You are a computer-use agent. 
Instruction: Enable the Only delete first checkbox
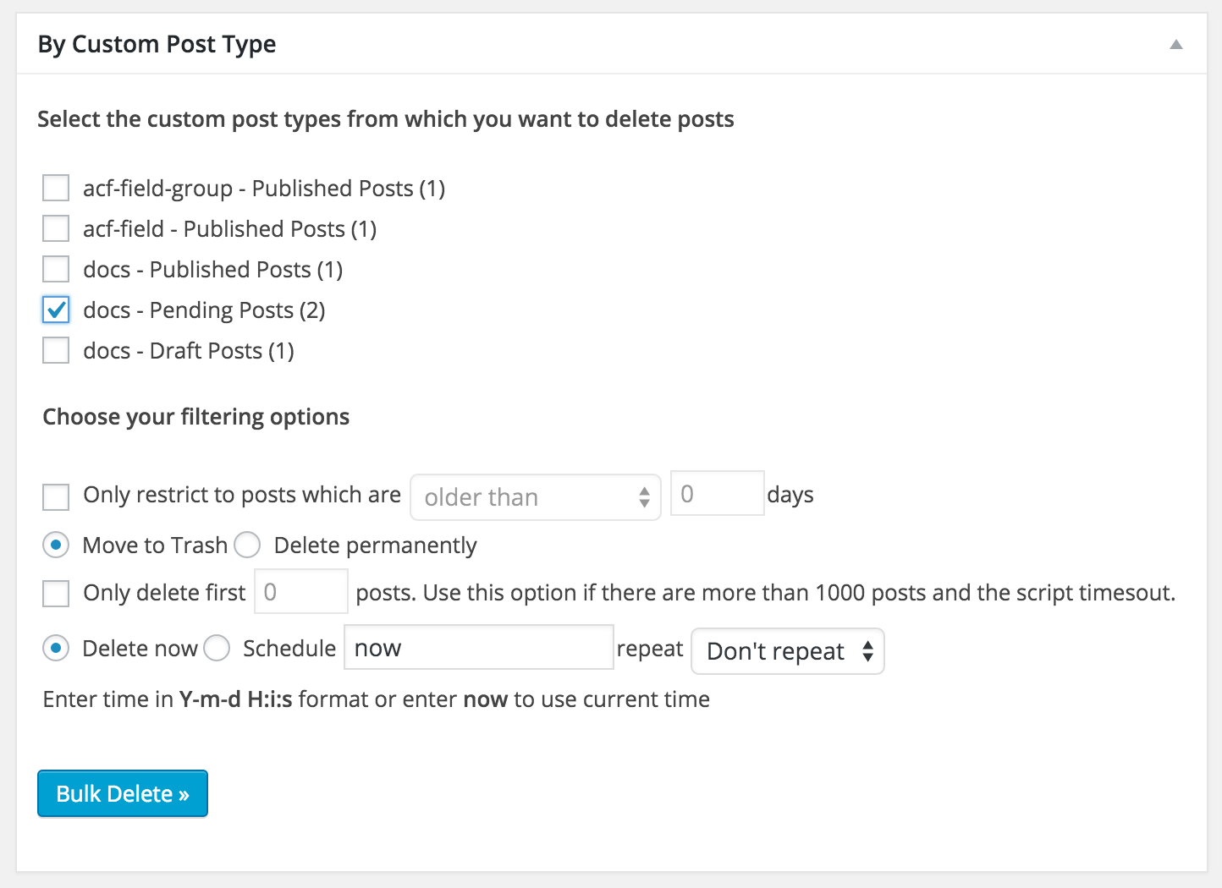(56, 593)
